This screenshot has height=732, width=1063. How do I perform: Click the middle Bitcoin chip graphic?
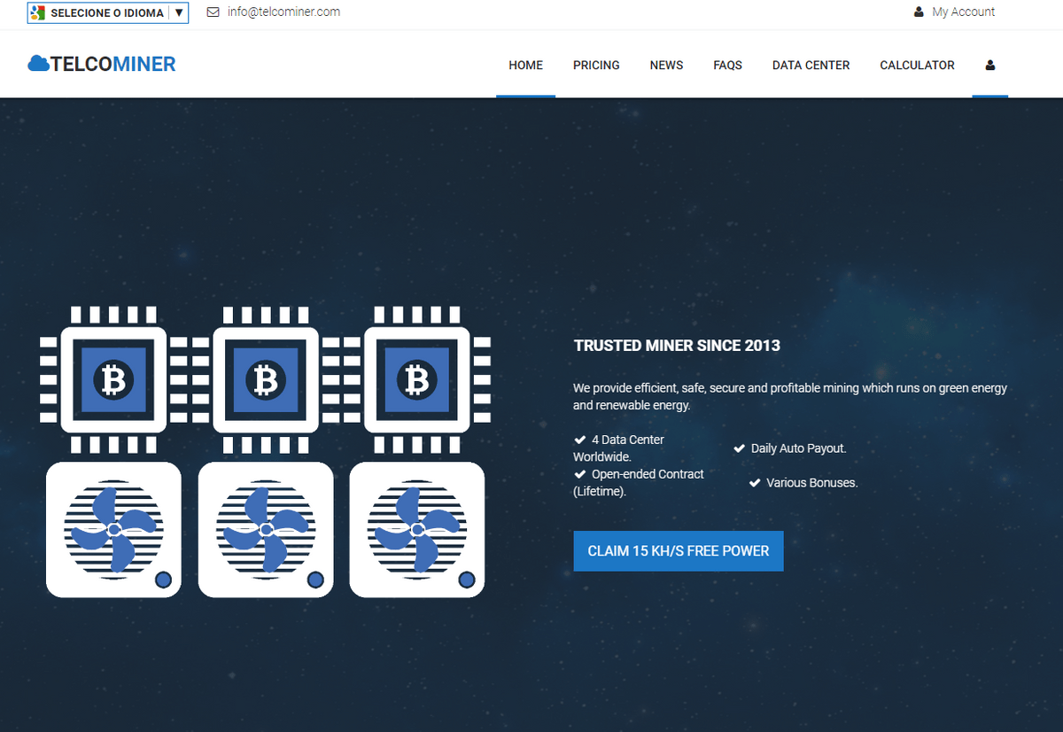point(266,380)
